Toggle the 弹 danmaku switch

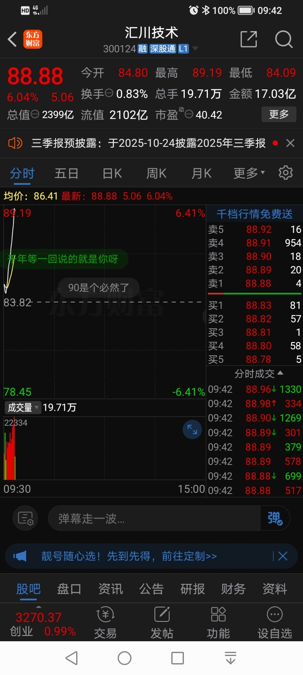[x=275, y=518]
